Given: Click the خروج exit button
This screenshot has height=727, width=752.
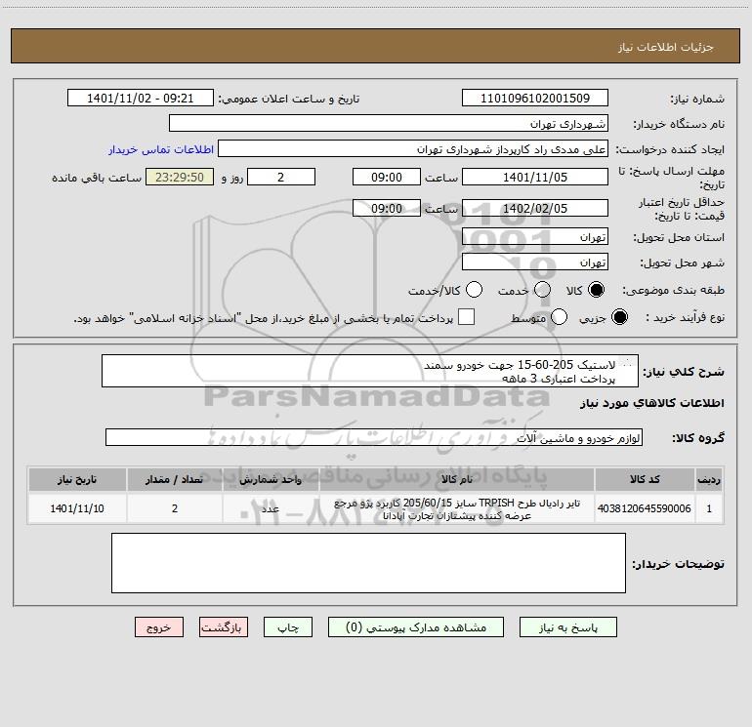Looking at the screenshot, I should click(159, 627).
